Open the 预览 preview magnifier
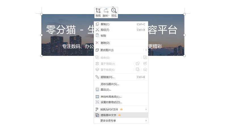The image size is (227, 128). point(114,13)
